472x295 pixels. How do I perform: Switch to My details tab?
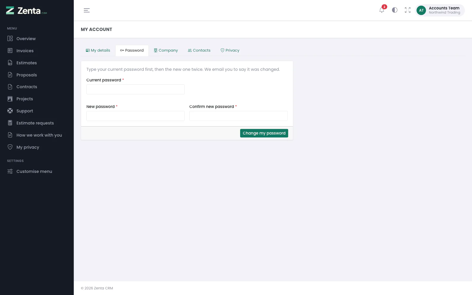(98, 50)
